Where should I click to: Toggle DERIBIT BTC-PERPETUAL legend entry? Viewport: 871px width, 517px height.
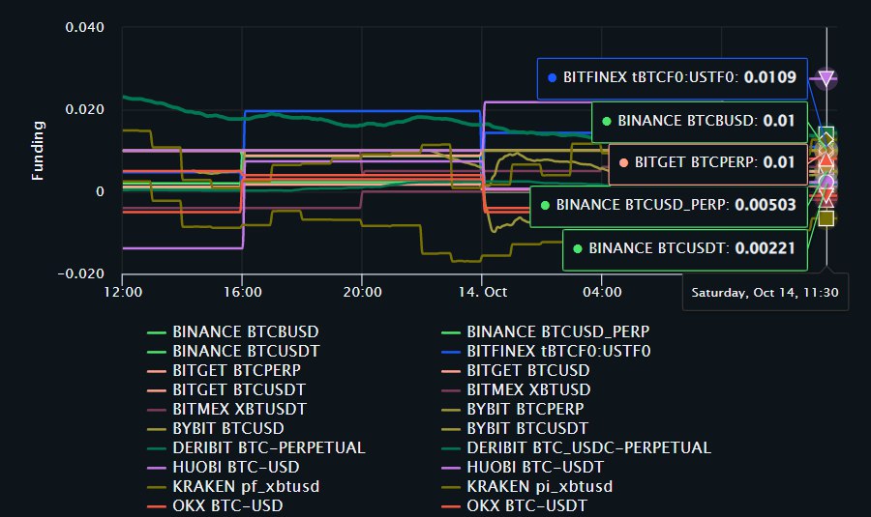[x=256, y=447]
